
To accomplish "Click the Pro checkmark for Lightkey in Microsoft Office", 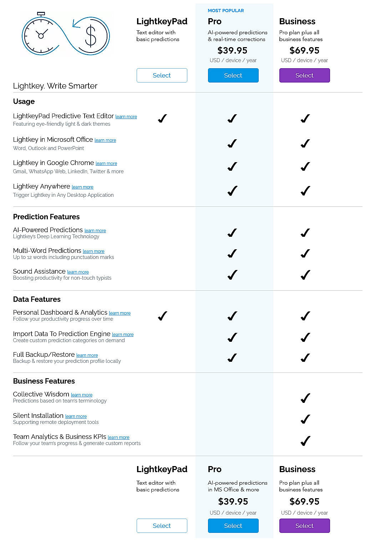I will click(x=232, y=143).
